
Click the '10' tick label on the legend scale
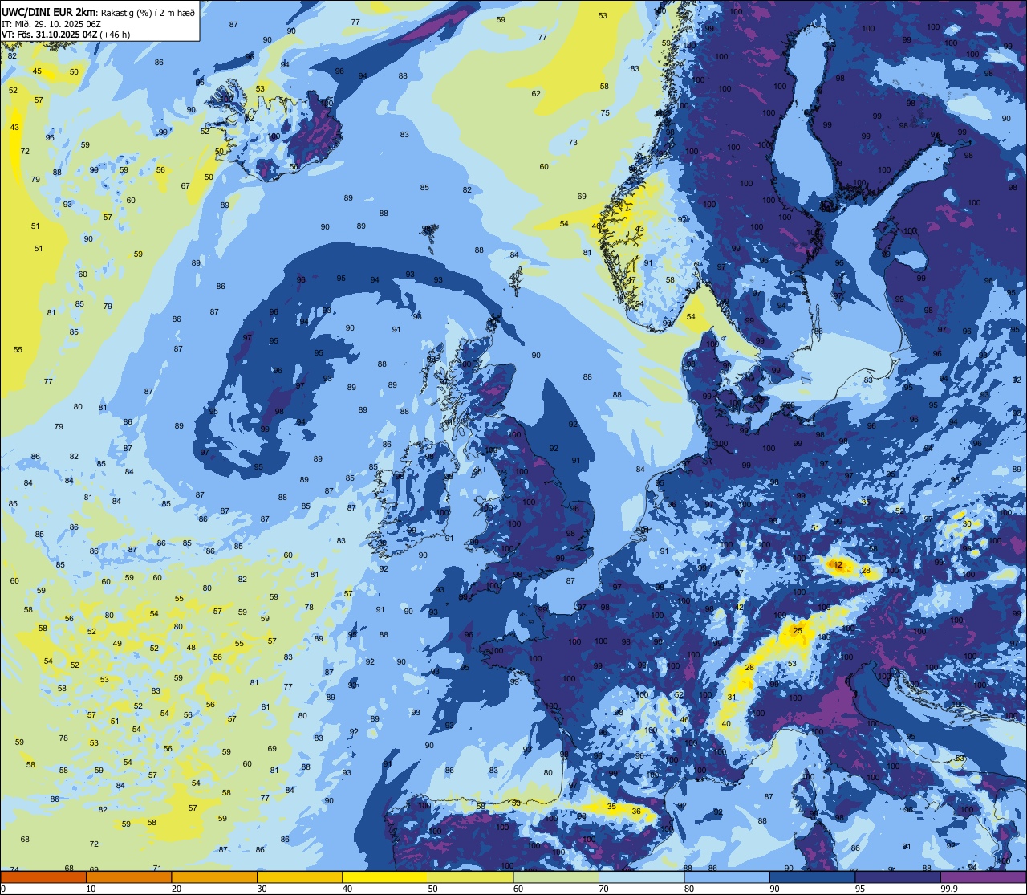click(x=91, y=888)
